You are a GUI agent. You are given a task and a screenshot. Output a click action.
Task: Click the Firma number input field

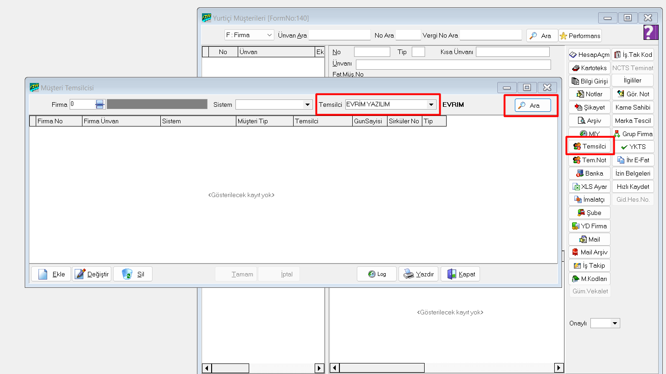pyautogui.click(x=82, y=104)
